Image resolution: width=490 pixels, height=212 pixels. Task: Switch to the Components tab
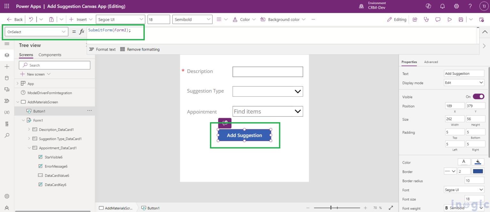tap(50, 55)
